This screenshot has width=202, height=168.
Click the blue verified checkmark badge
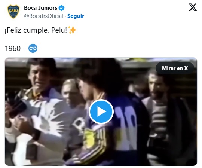[x=61, y=8]
